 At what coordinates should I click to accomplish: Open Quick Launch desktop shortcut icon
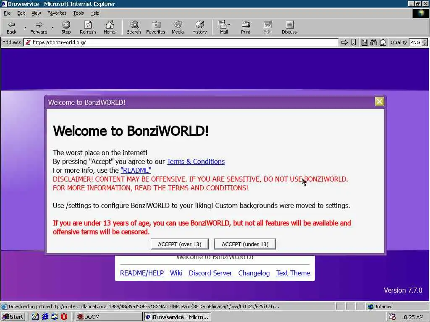[x=35, y=317]
